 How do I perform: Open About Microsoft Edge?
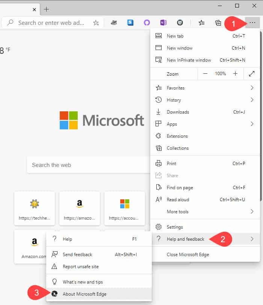click(99, 294)
